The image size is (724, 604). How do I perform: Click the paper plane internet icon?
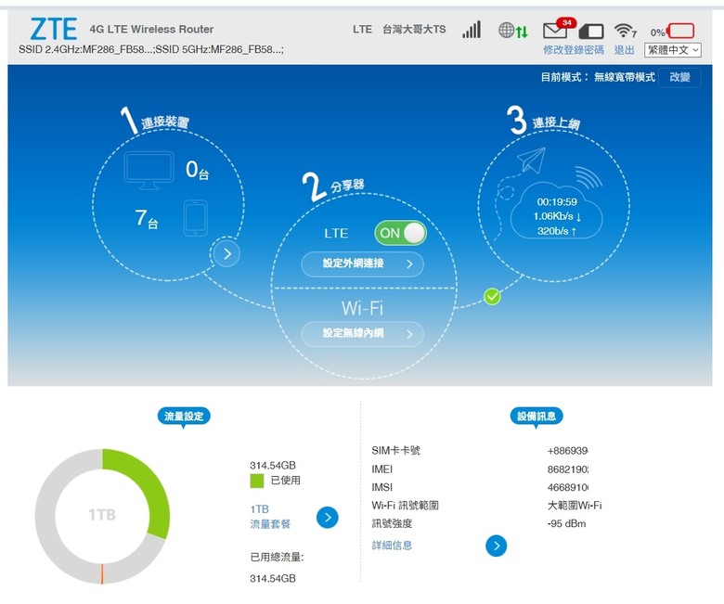click(x=532, y=160)
